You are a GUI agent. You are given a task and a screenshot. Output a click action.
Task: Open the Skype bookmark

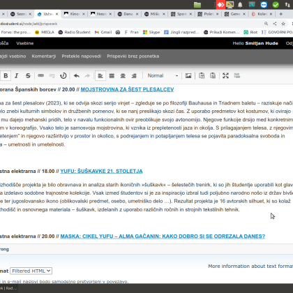[x=151, y=32]
